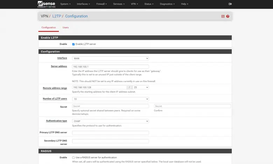Open the subnet mask 25 dropdown
Screen dimensions: 273x164
[x=140, y=87]
